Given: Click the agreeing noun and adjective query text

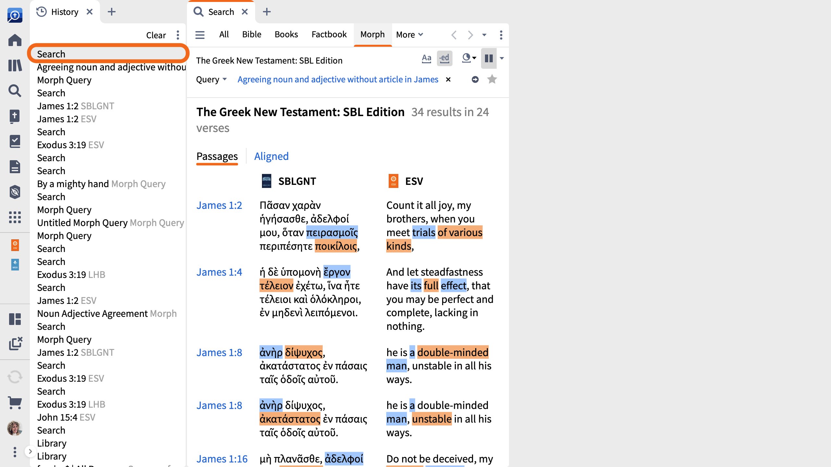Looking at the screenshot, I should [338, 79].
